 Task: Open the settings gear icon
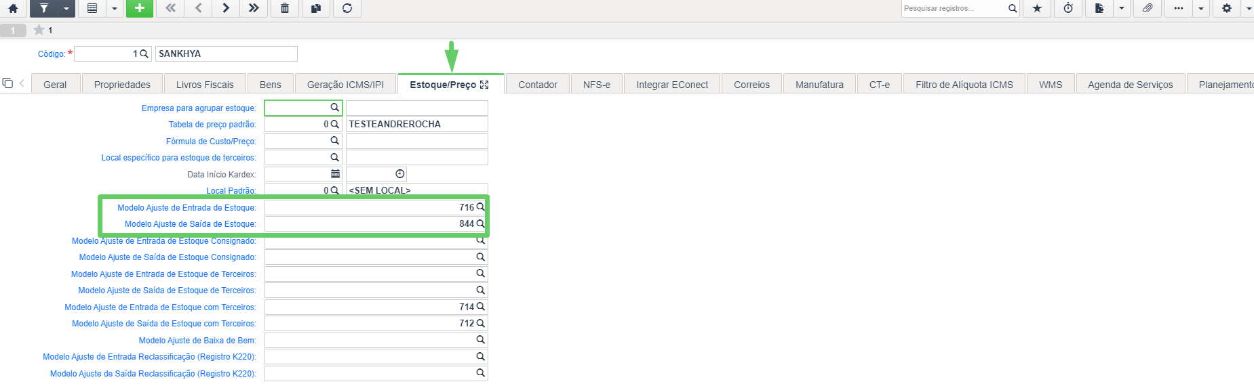[x=1227, y=8]
